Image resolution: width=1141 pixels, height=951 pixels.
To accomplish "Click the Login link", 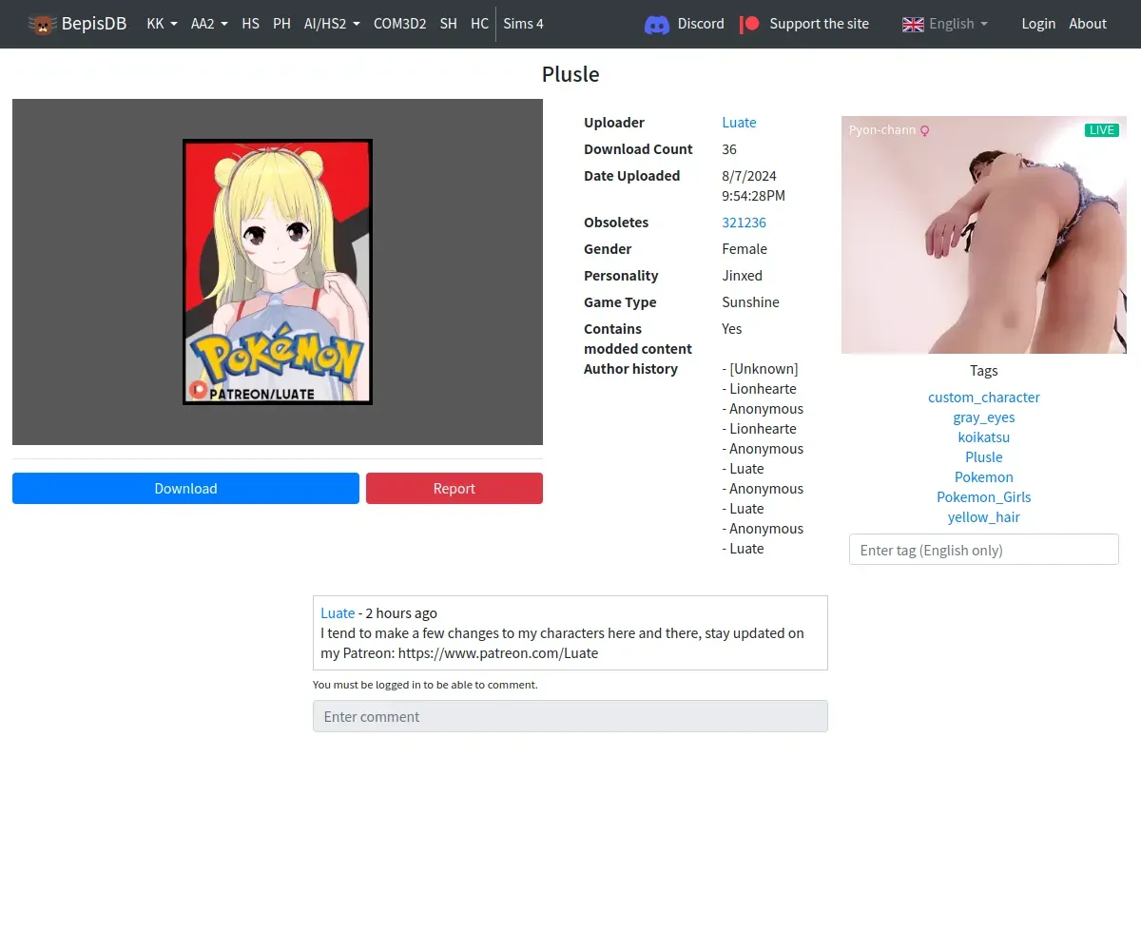I will pos(1038,24).
